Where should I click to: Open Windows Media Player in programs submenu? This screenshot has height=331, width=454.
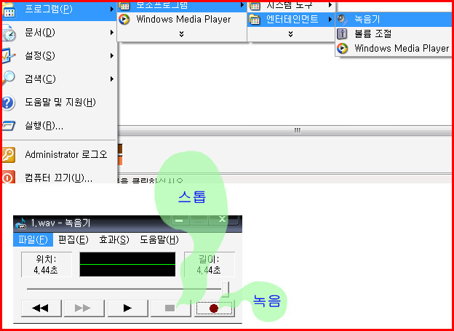pos(182,20)
